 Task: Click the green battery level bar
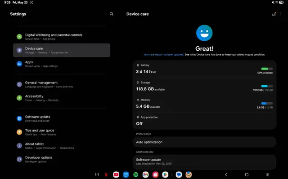coord(267,69)
